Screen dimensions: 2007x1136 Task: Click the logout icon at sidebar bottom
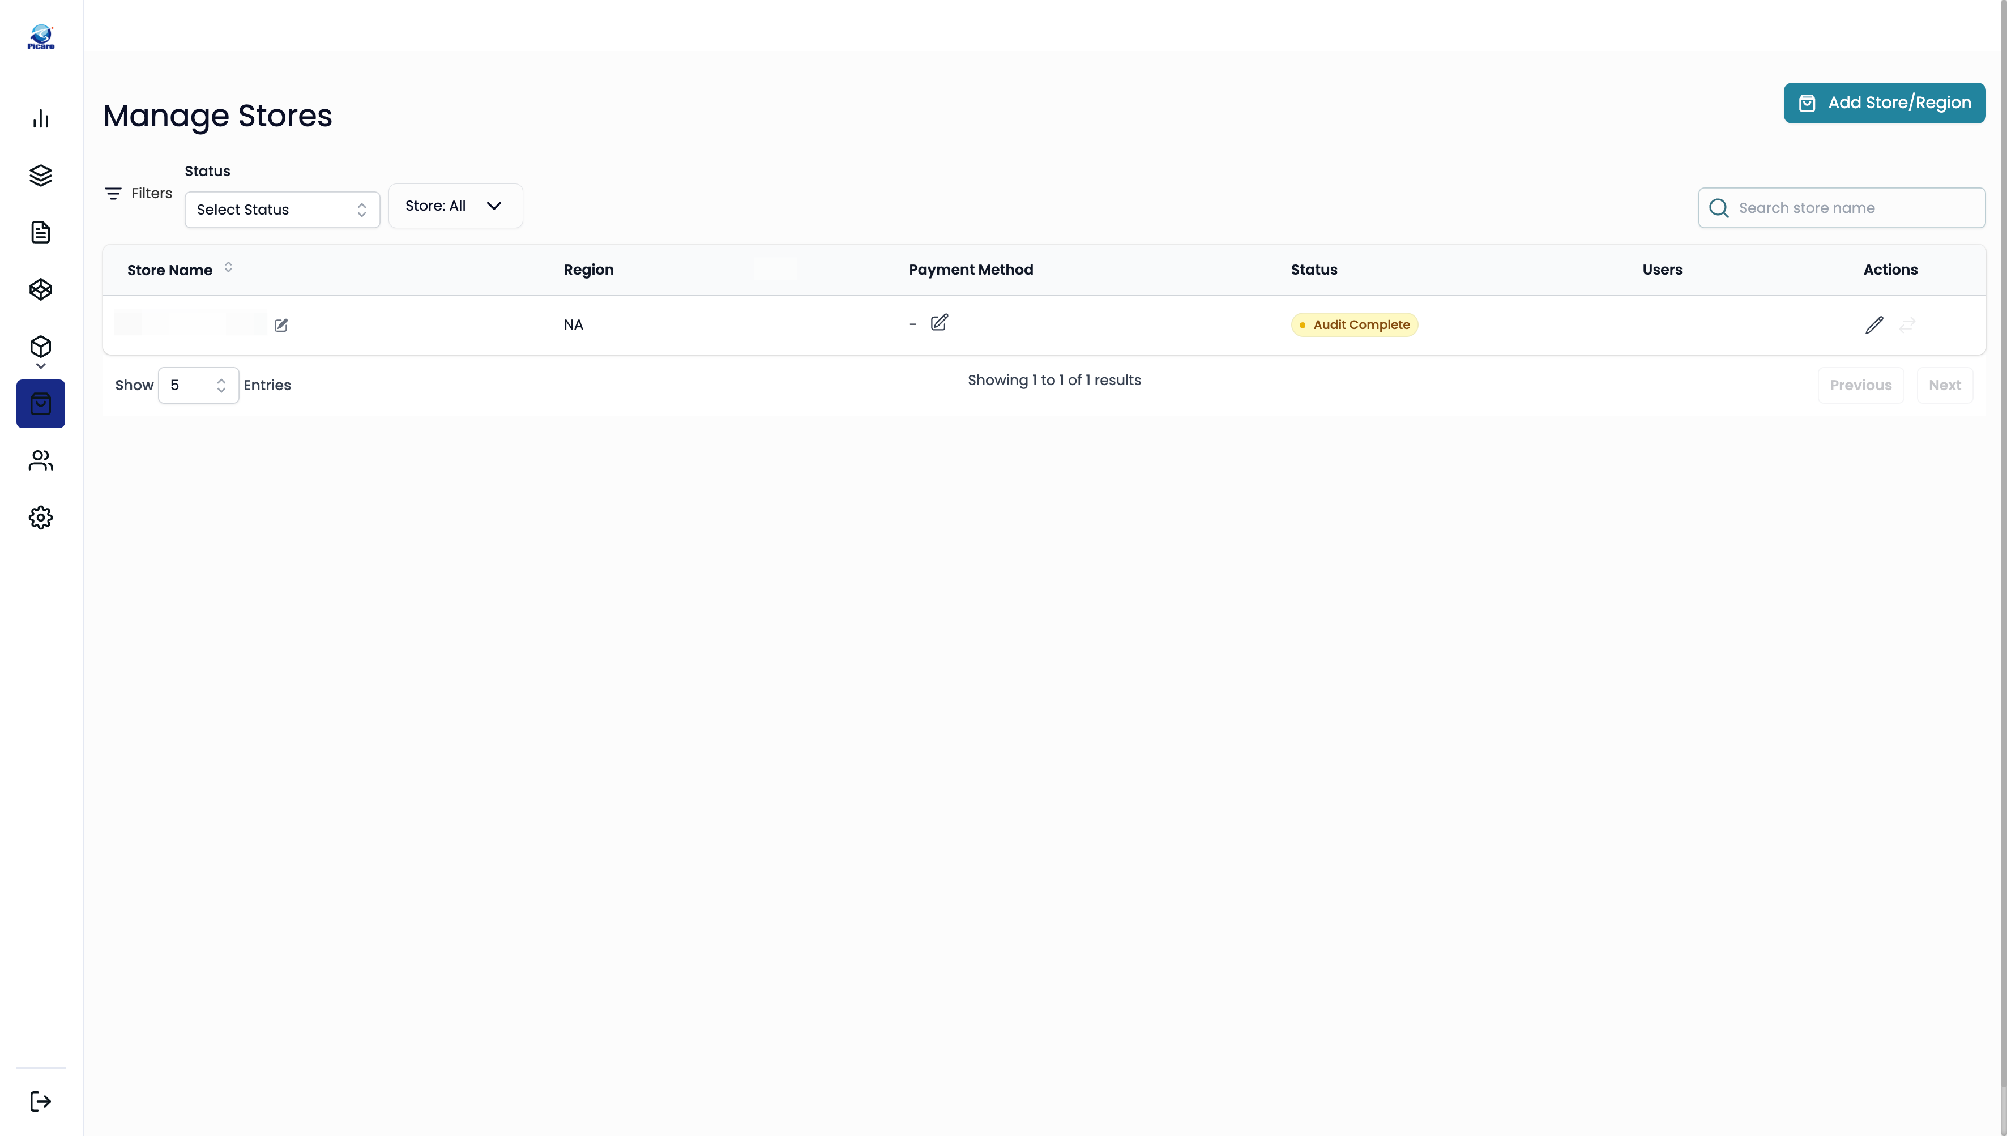tap(41, 1101)
